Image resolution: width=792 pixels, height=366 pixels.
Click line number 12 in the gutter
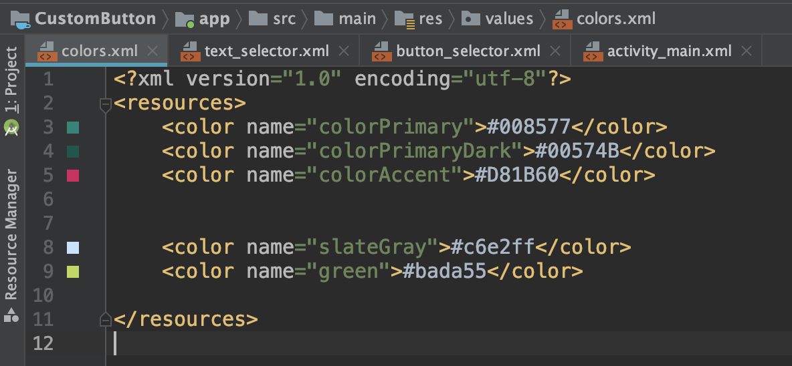[x=43, y=344]
